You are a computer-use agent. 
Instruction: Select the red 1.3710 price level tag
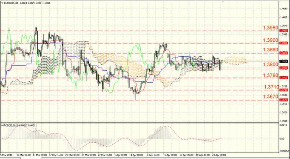tap(284, 90)
